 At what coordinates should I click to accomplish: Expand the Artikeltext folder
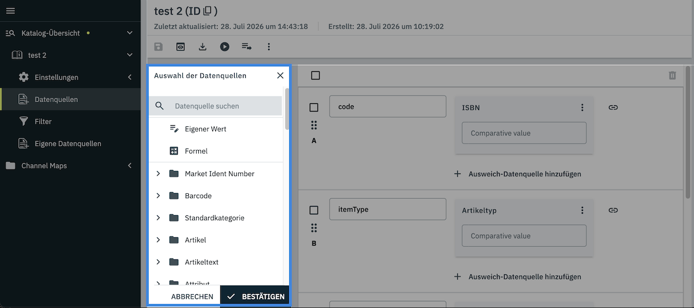pos(158,262)
